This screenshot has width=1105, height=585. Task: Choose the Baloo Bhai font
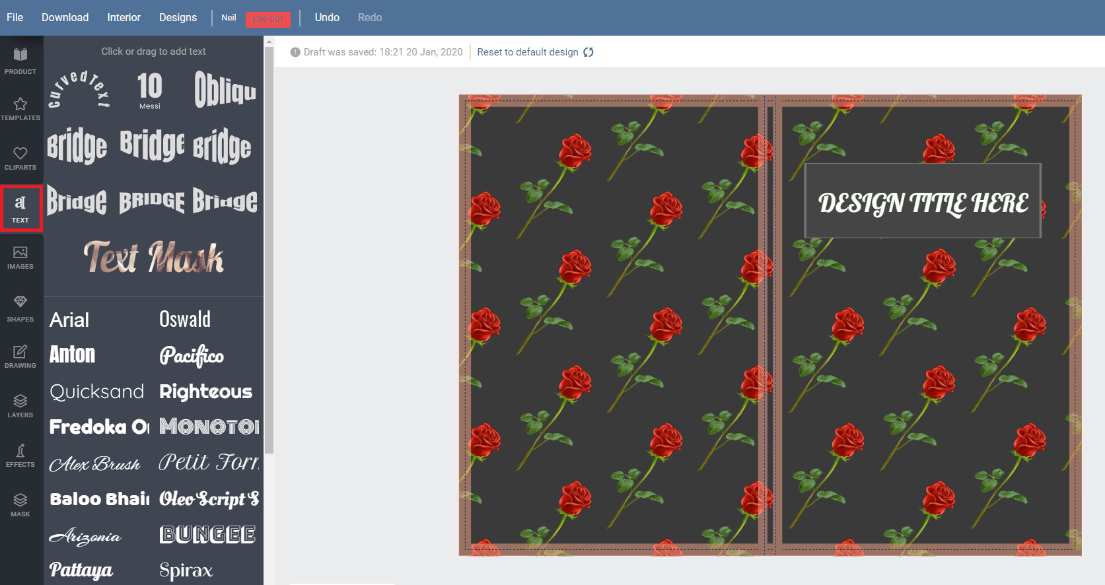point(100,499)
